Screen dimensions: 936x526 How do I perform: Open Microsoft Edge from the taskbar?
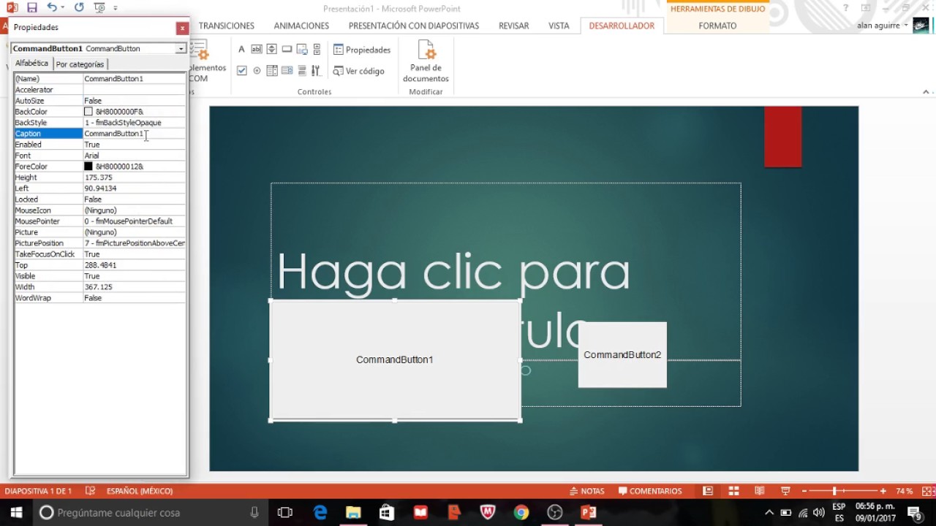320,513
